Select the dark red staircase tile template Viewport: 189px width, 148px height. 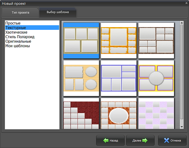point(81,114)
